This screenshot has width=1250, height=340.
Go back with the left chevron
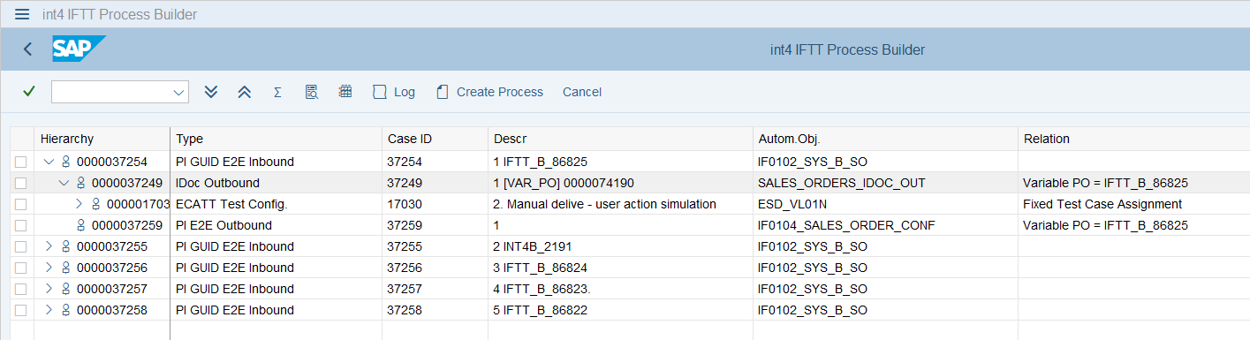[27, 49]
